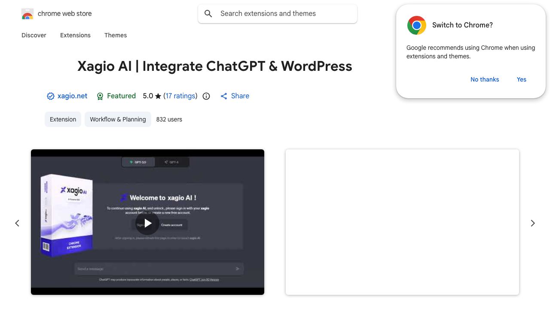The image size is (550, 309).
Task: Click the ratings info icon
Action: point(206,96)
